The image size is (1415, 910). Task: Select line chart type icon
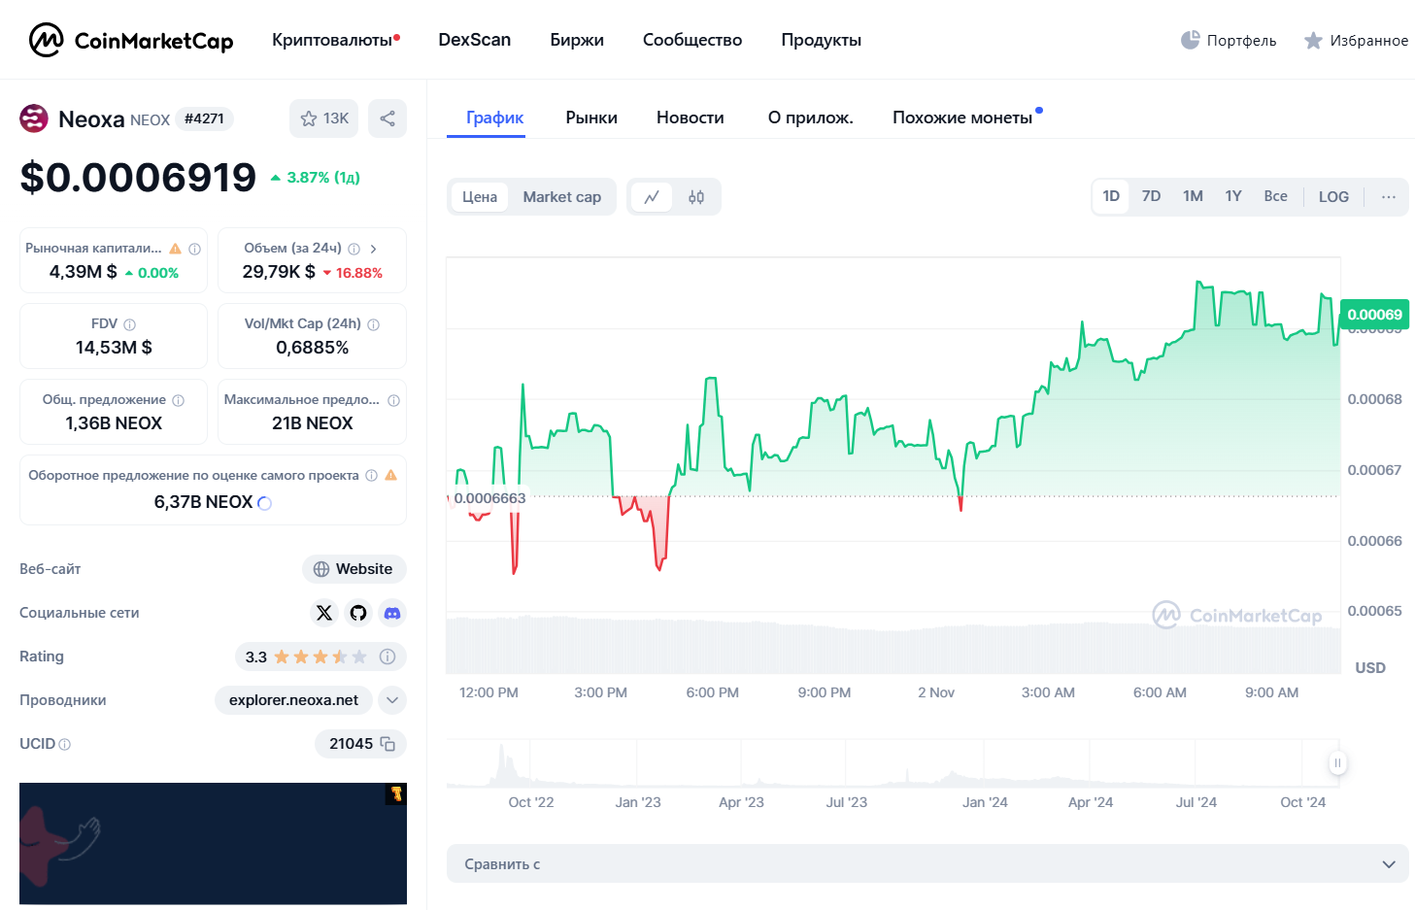pyautogui.click(x=652, y=197)
